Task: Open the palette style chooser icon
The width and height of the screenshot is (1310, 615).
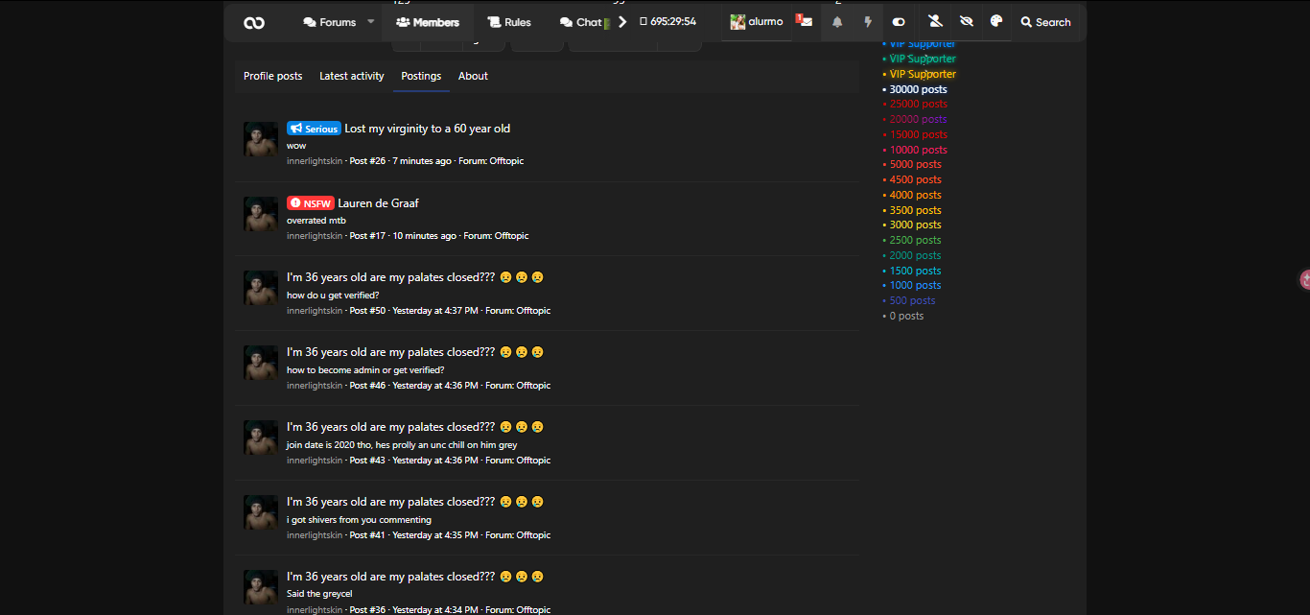Action: pyautogui.click(x=996, y=22)
